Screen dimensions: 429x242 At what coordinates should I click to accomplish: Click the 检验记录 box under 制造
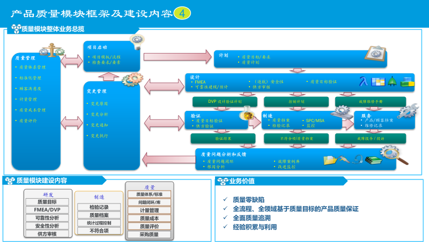pyautogui.click(x=99, y=207)
